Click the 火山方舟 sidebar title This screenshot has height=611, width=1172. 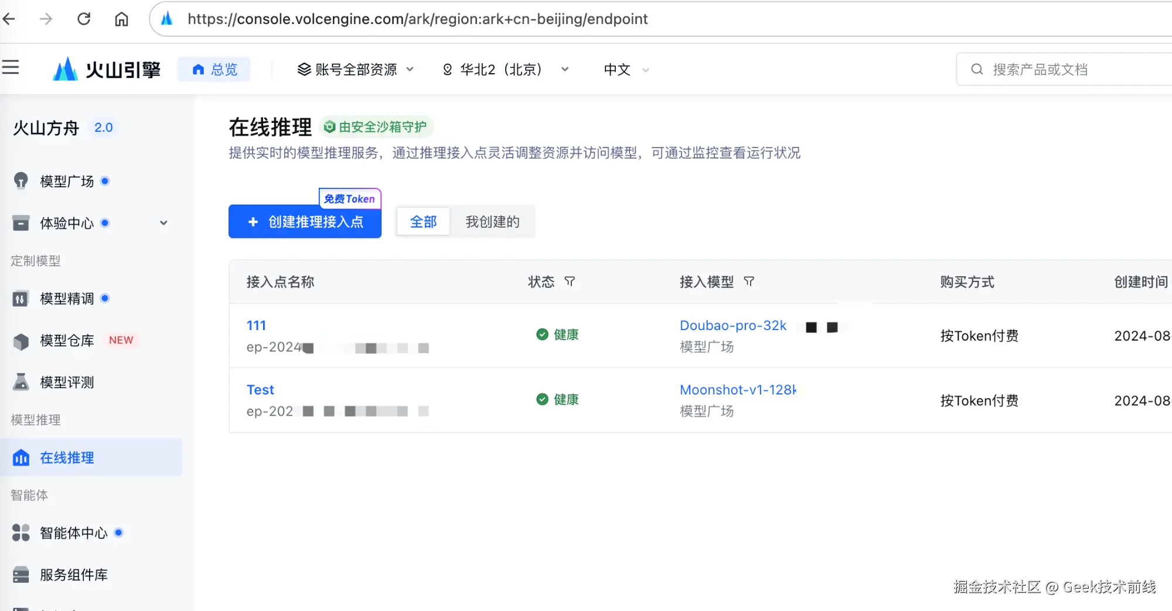[x=46, y=128]
